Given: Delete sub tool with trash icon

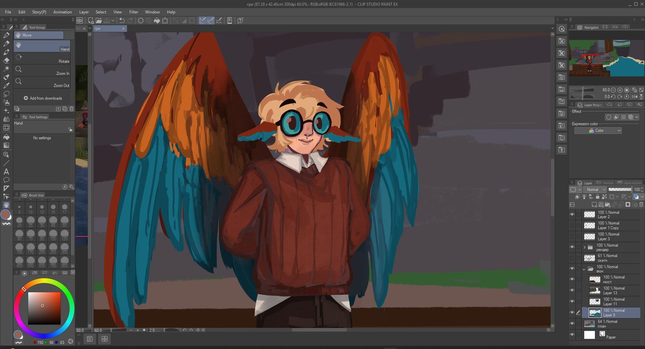Looking at the screenshot, I should (71, 108).
